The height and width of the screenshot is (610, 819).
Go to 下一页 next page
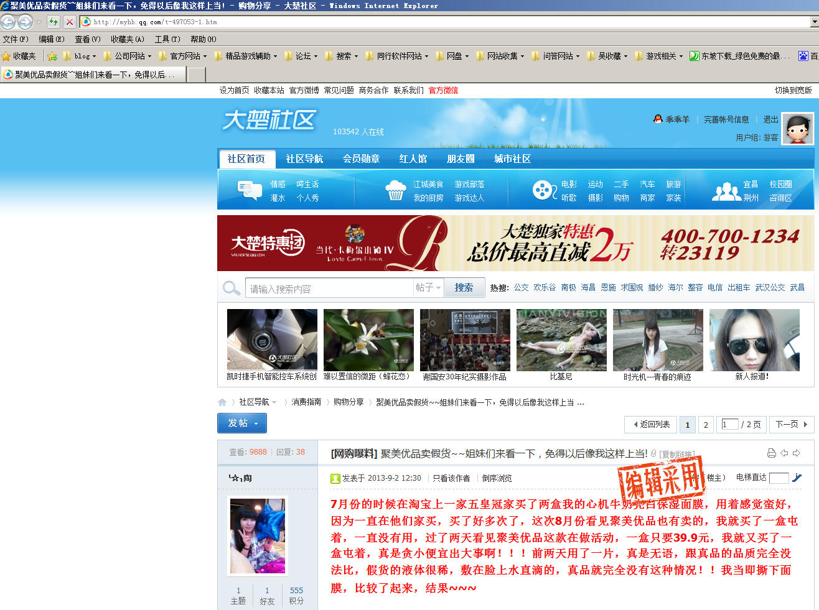792,424
